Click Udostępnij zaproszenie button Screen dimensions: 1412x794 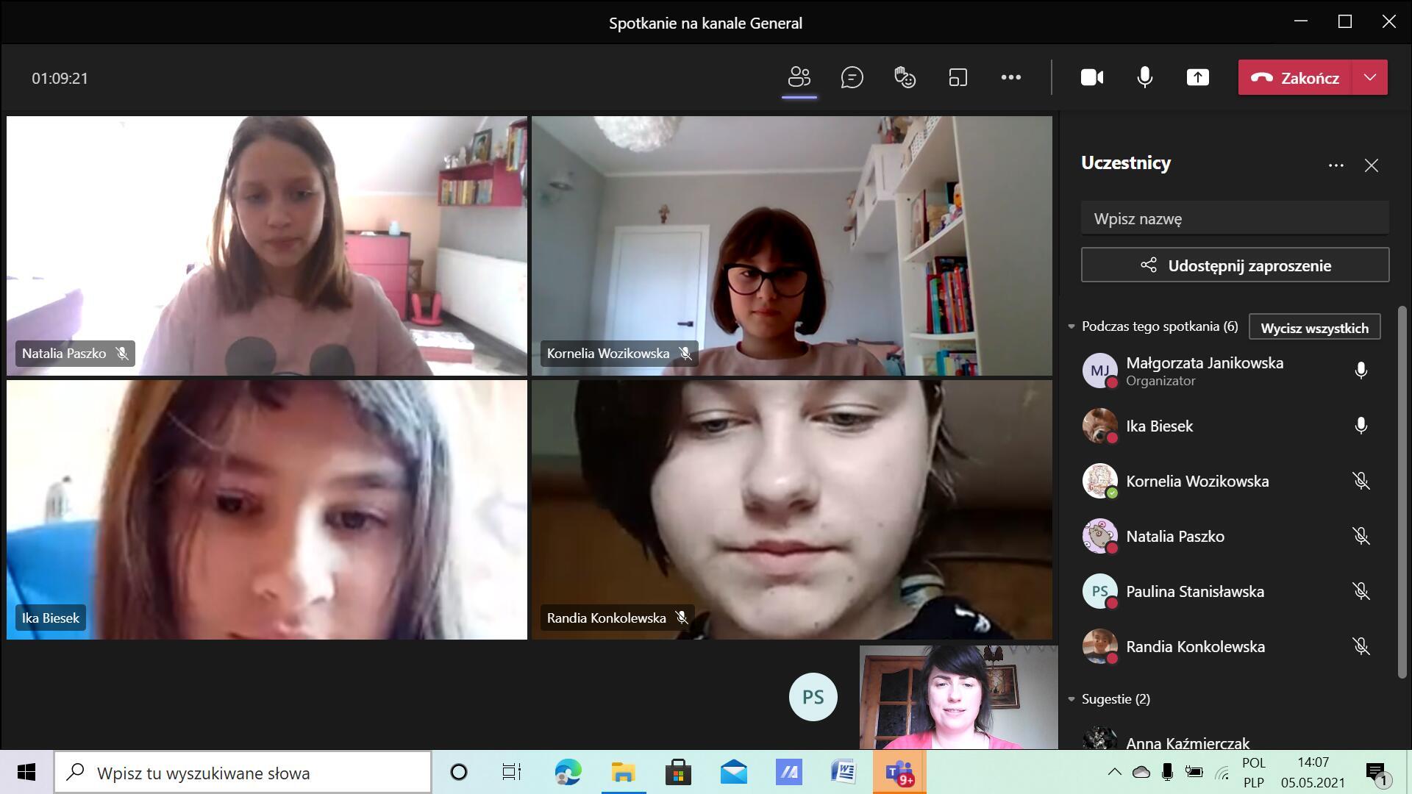pos(1235,265)
